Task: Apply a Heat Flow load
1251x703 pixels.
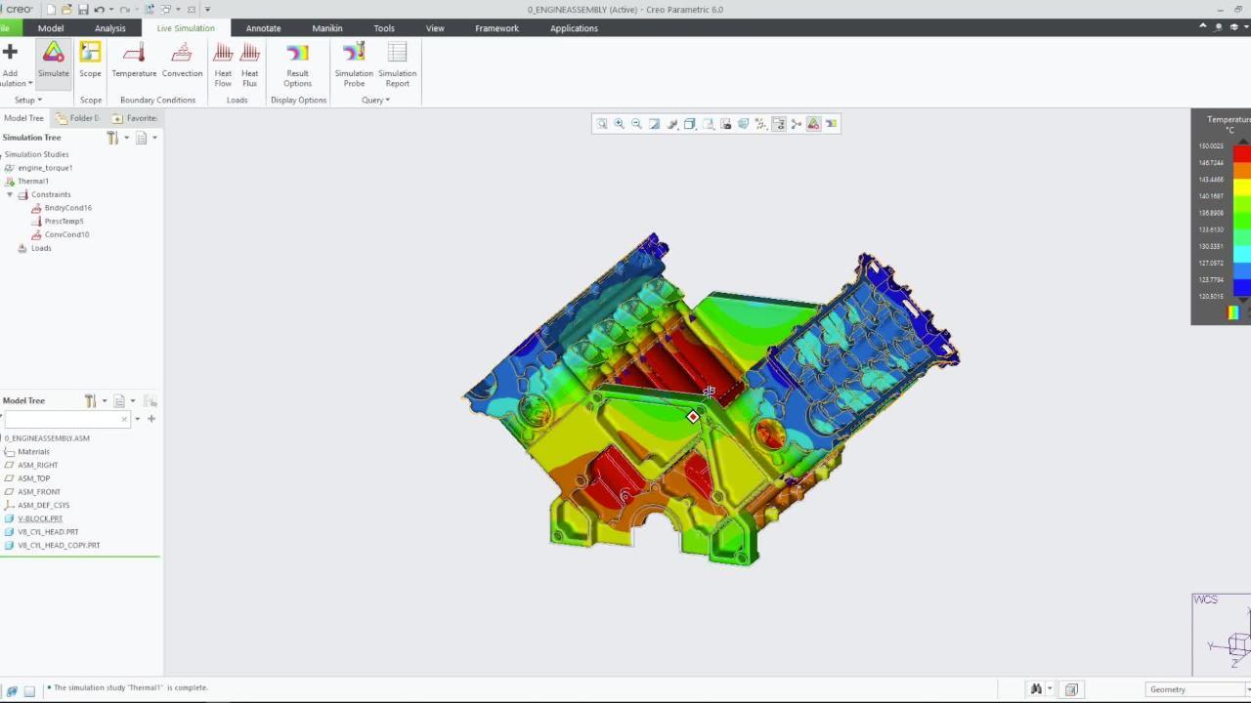Action: click(223, 64)
